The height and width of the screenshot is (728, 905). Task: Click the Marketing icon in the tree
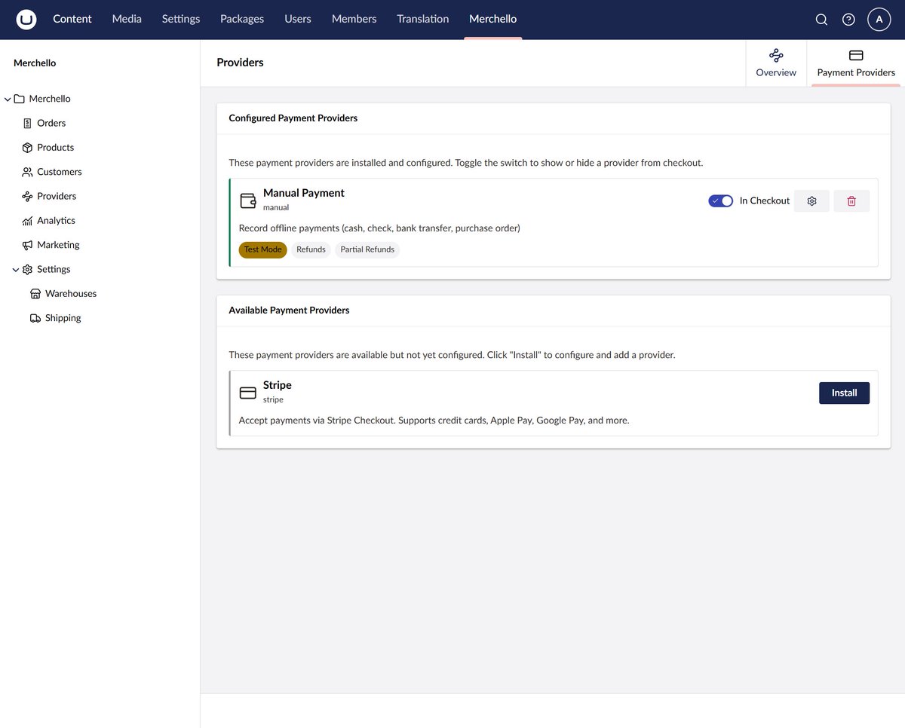(x=27, y=244)
